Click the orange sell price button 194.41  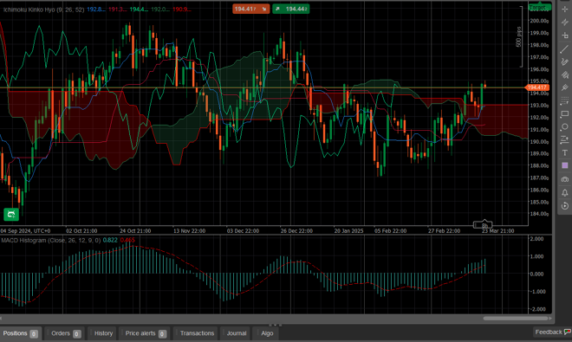point(250,9)
